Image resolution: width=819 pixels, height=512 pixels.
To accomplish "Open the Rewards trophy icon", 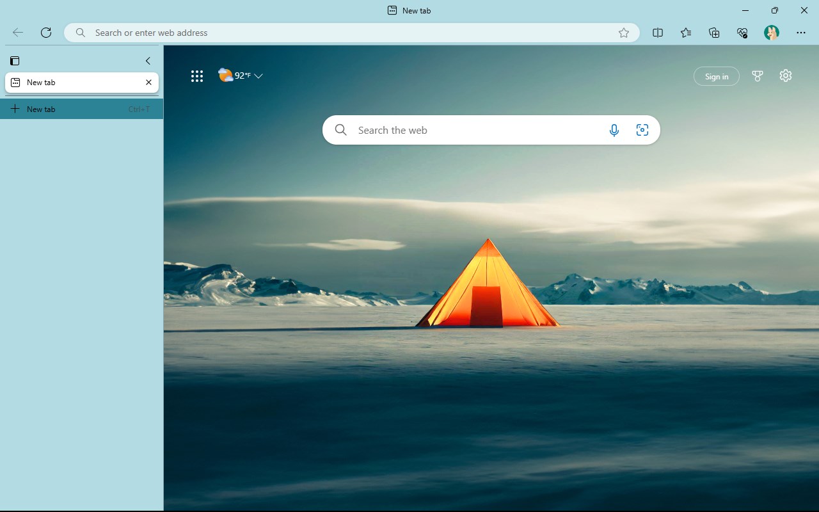I will [758, 76].
